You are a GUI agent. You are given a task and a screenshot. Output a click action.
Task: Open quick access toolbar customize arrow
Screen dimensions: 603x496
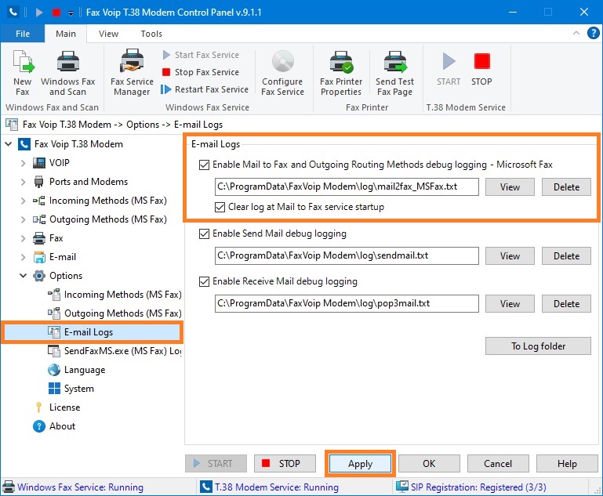[71, 13]
